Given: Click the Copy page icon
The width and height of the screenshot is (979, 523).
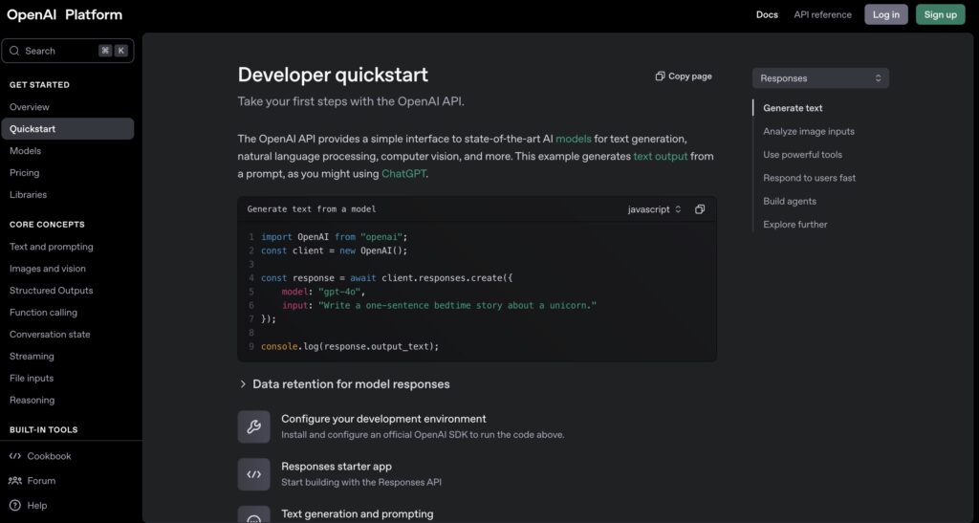Looking at the screenshot, I should coord(660,76).
